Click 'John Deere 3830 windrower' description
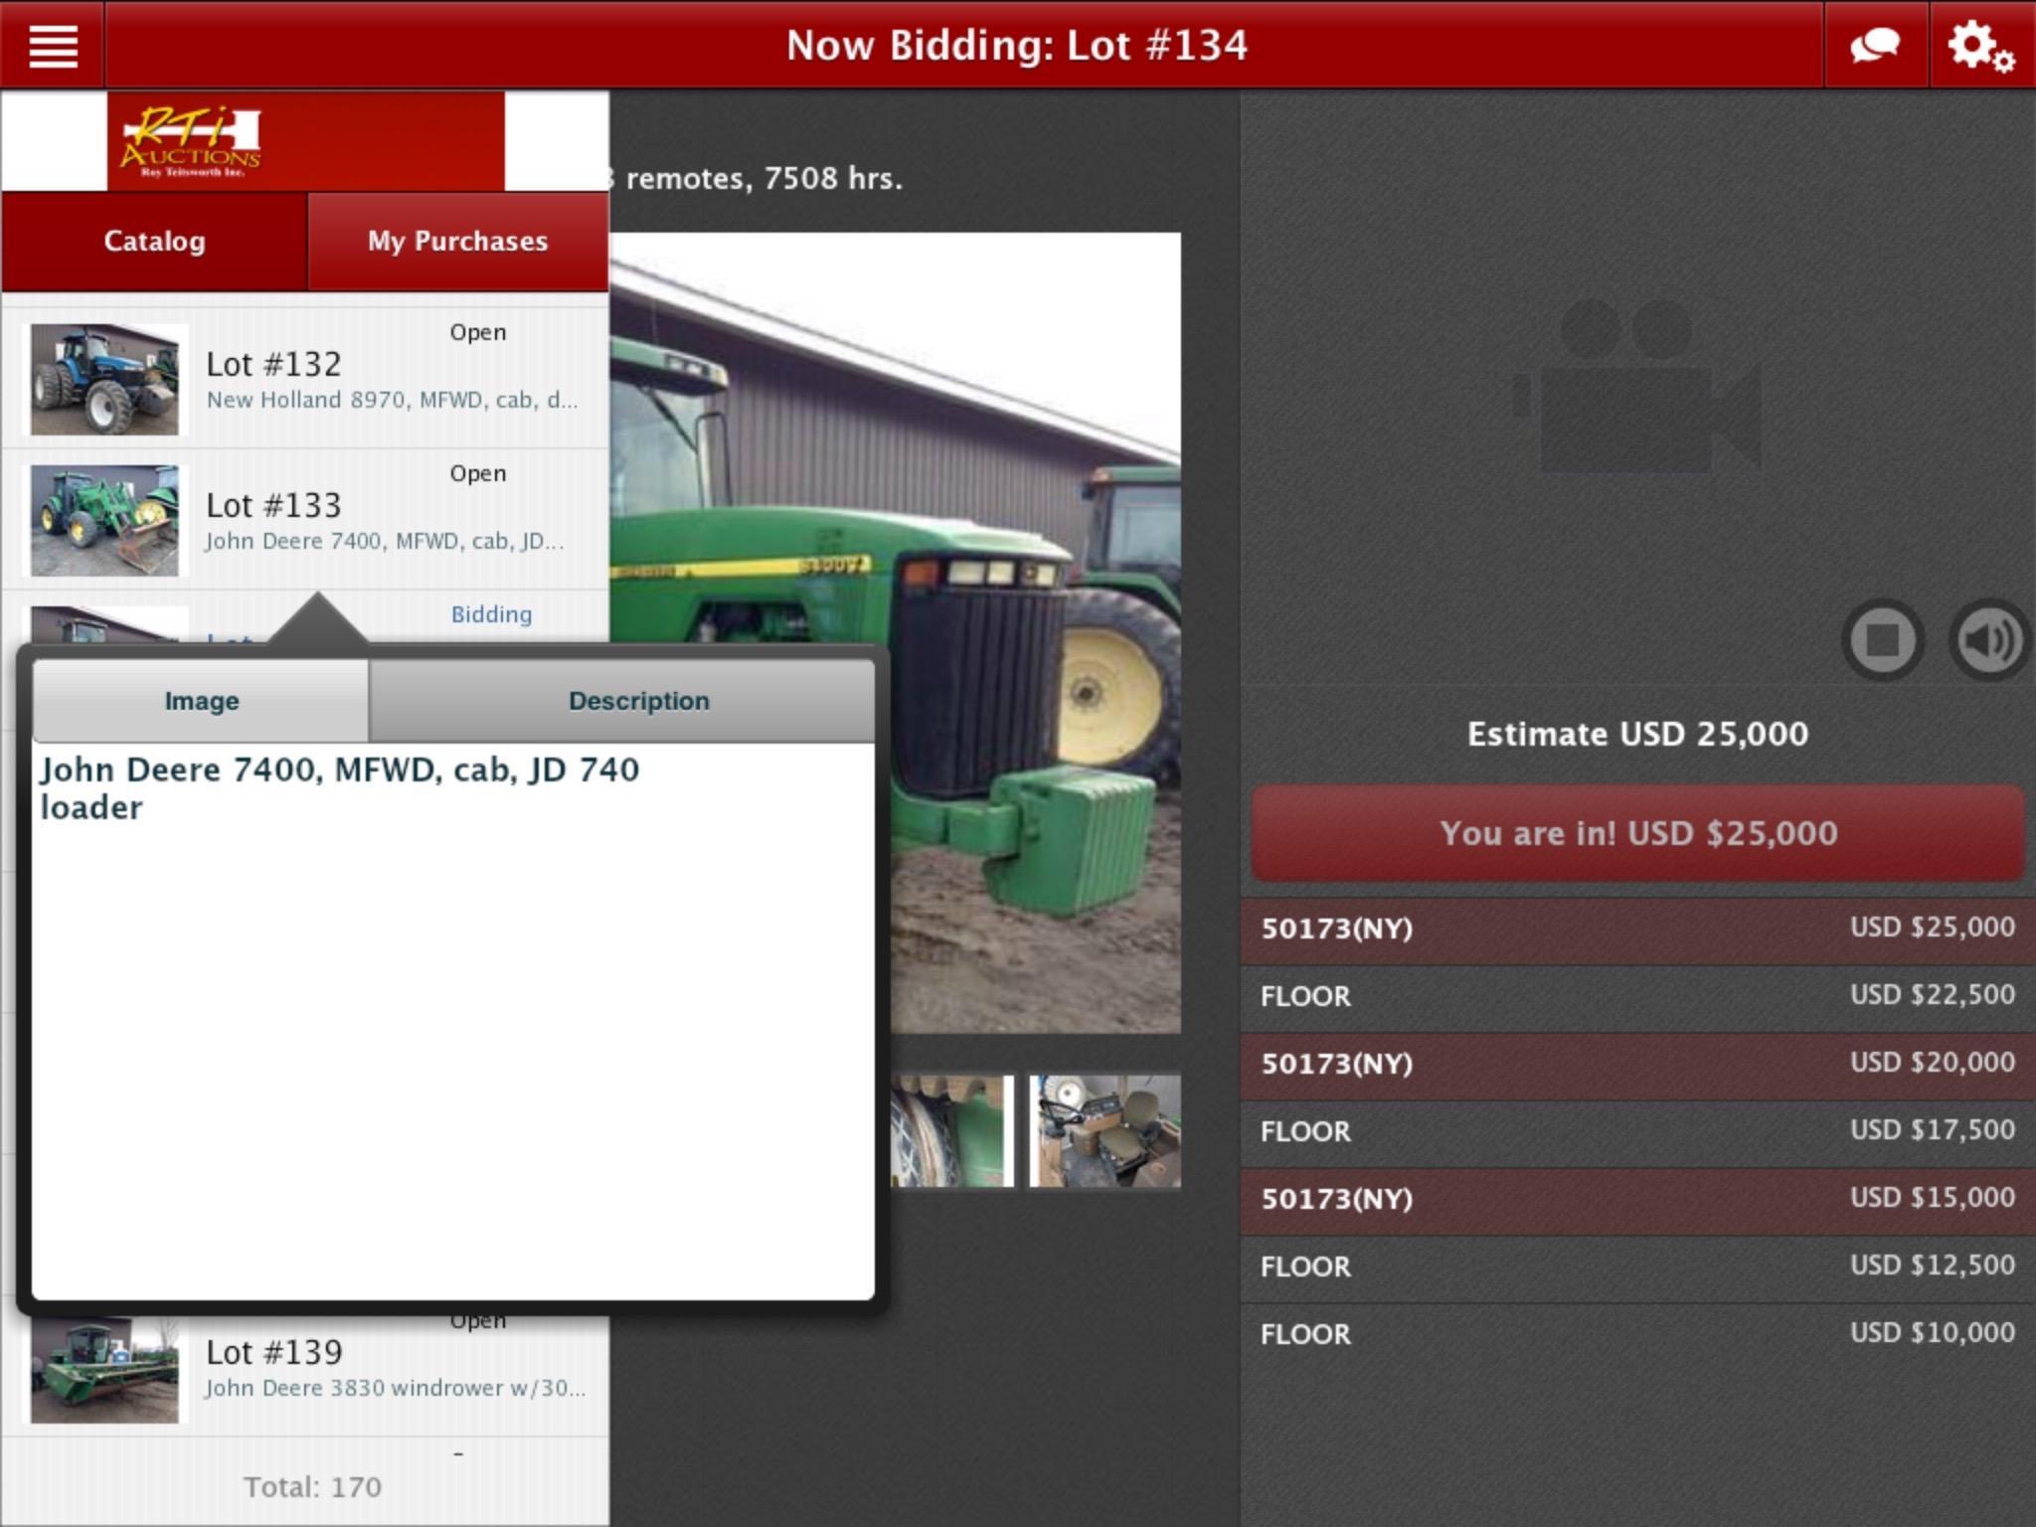 pos(395,1388)
